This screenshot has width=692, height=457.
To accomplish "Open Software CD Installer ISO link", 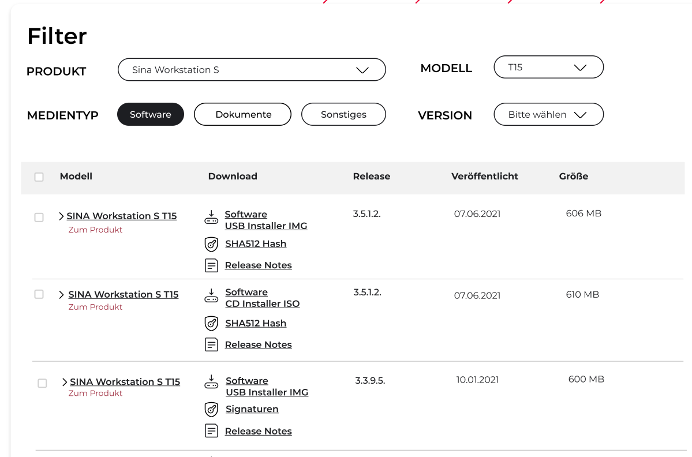I will click(x=263, y=298).
